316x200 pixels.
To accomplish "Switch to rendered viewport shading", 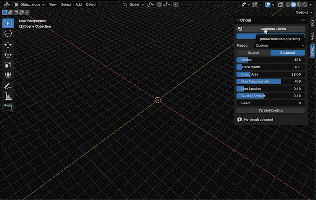I will click(304, 4).
